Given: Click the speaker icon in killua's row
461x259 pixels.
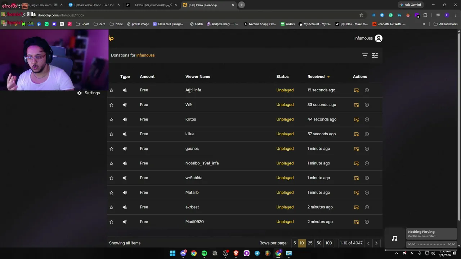Looking at the screenshot, I should tap(125, 134).
